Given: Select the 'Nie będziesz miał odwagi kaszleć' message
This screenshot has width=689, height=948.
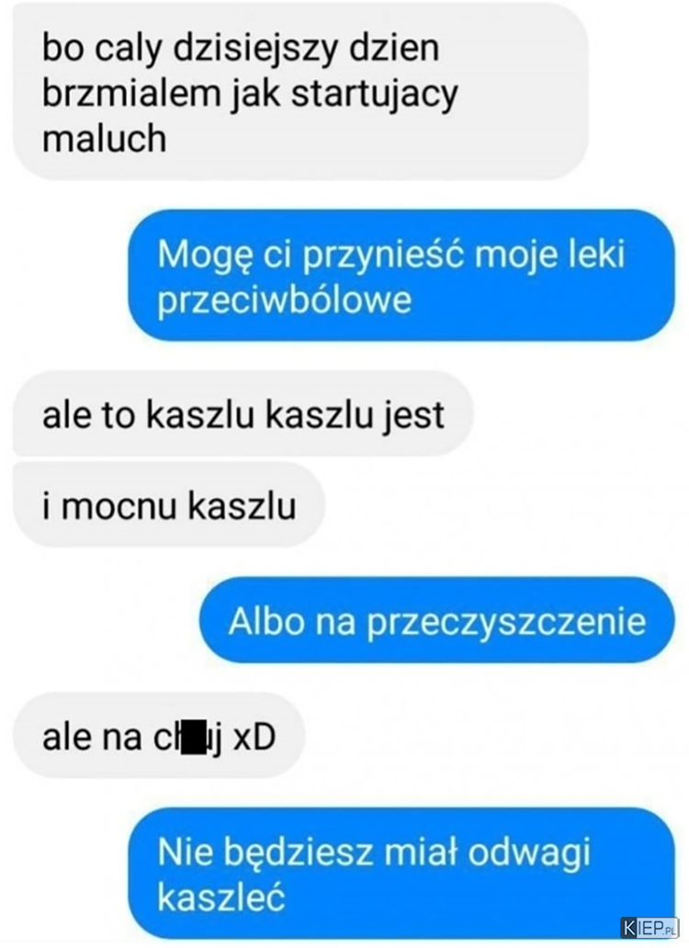Looking at the screenshot, I should 401,873.
